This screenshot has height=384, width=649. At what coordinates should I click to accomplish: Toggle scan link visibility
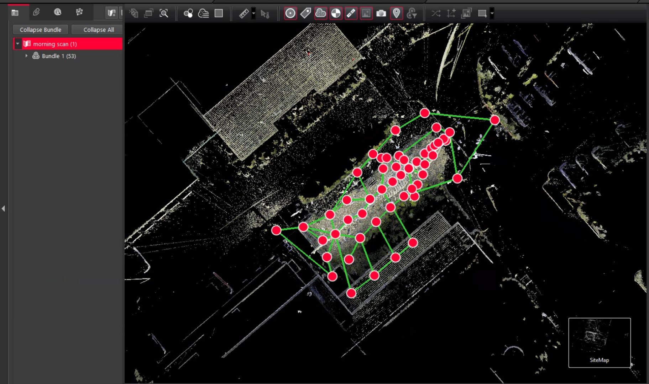(351, 14)
